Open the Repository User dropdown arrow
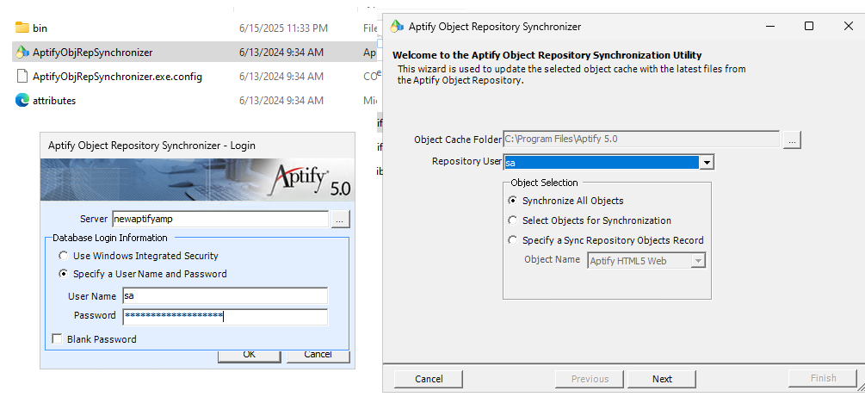 click(707, 163)
